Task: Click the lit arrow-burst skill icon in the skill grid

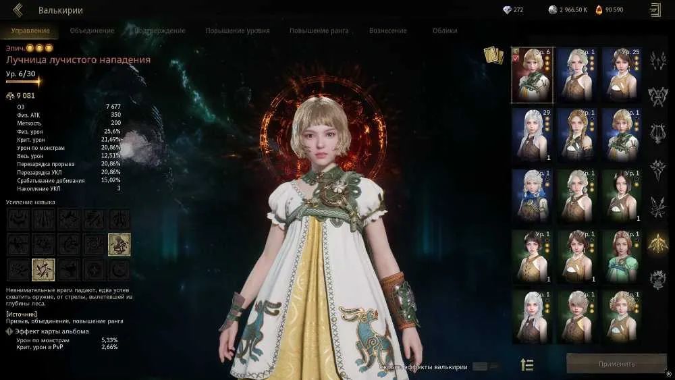Action: [43, 269]
